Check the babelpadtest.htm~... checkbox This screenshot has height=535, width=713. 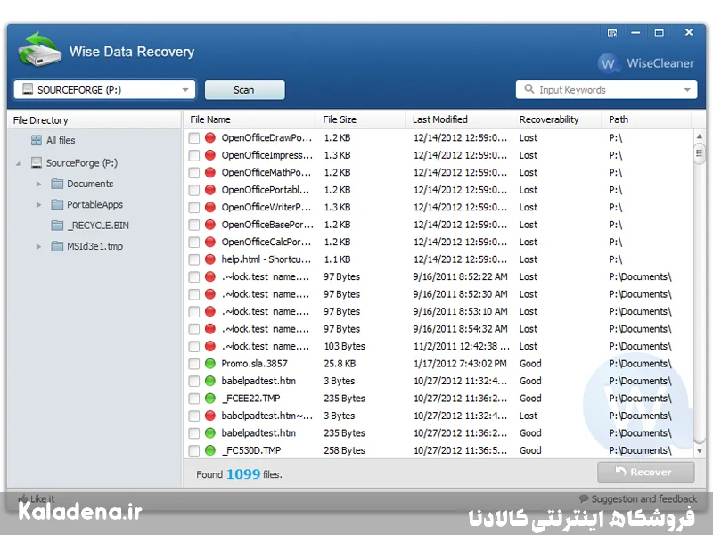(194, 416)
